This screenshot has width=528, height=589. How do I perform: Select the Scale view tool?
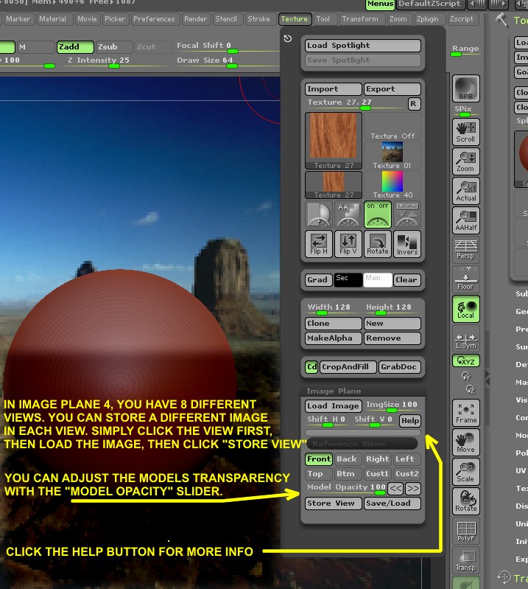coord(465,472)
